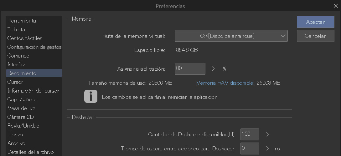Click the Asignar a aplicación percentage field
Viewport: 341px width, 156px height.
coord(190,69)
